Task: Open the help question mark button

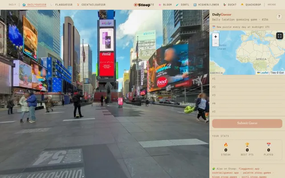Action: pos(279,17)
